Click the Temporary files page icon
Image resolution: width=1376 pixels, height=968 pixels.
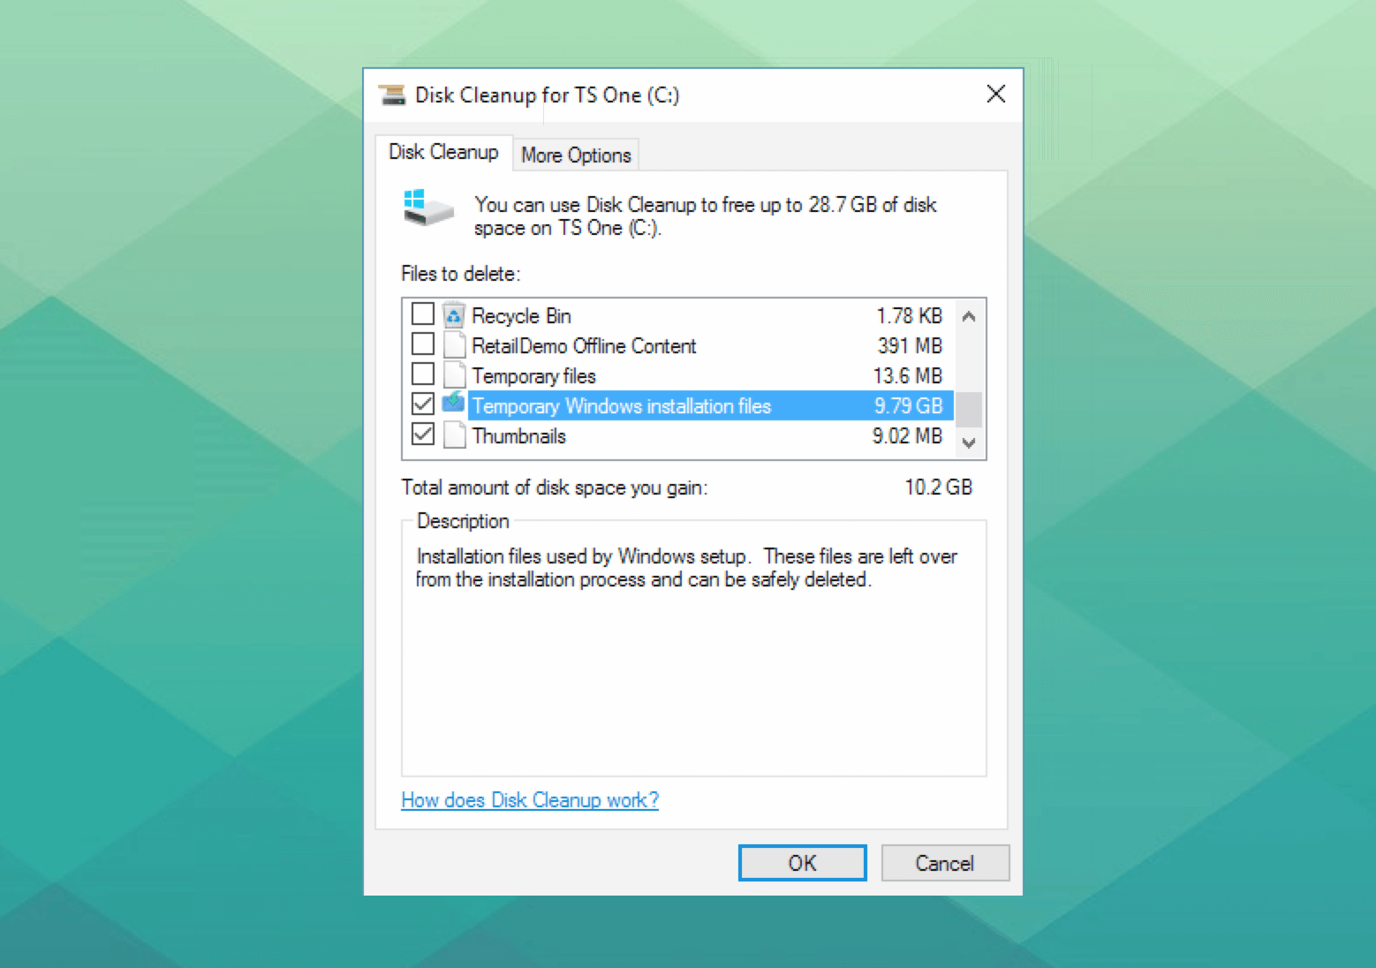[454, 374]
